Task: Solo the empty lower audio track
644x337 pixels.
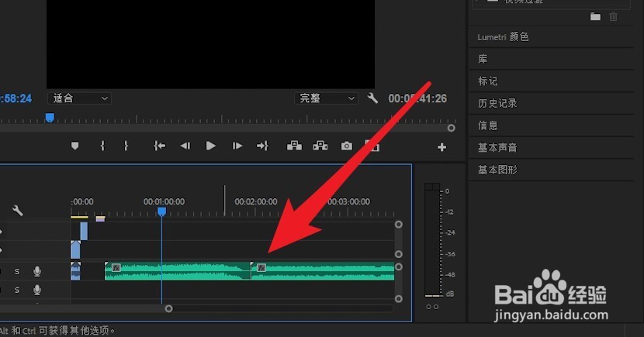Action: coord(17,291)
